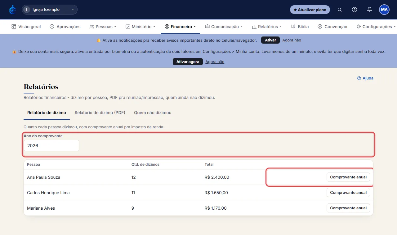Click the Aprovações checkmark icon
Viewport: 397px width, 235px height.
tap(52, 27)
